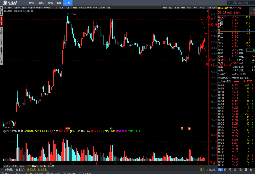Screen dimensions: 255x174
Task: Select the 指标A tab
Action: click(x=7, y=166)
